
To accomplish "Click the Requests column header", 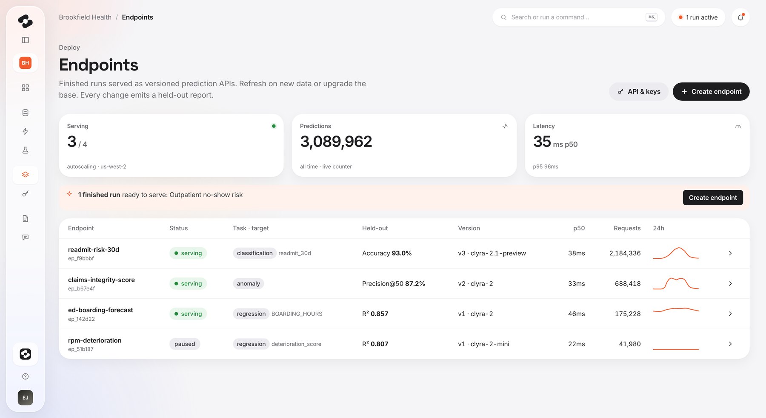I will click(x=627, y=228).
